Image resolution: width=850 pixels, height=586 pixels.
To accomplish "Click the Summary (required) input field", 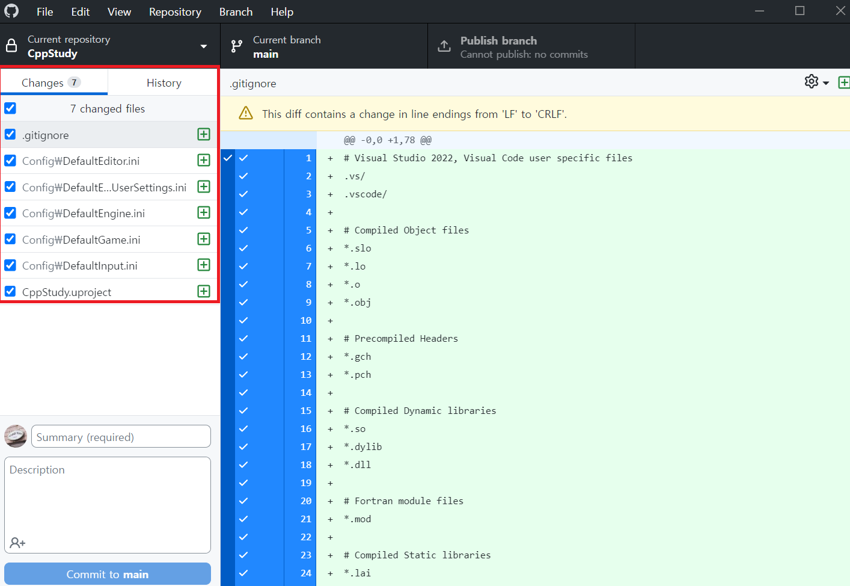I will tap(121, 437).
